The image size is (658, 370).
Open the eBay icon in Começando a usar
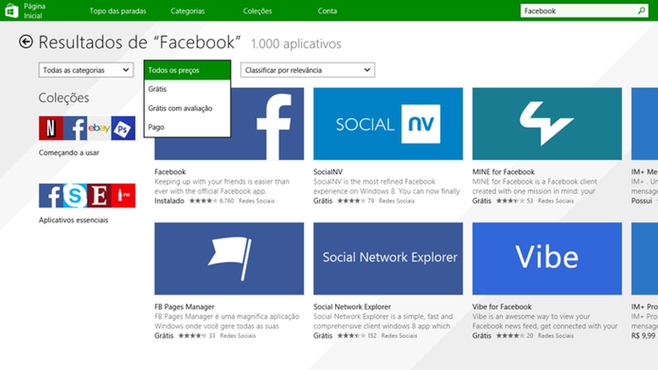coord(99,128)
